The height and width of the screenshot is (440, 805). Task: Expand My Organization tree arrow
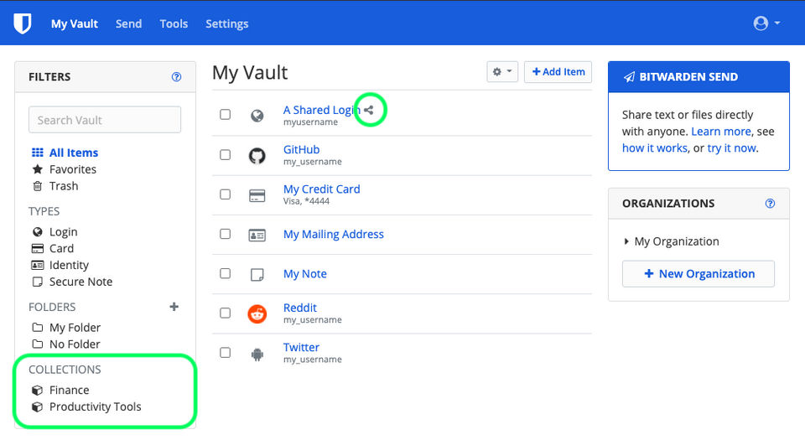pos(626,241)
